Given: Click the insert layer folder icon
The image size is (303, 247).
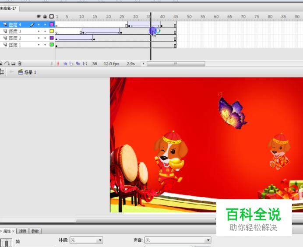Looking at the screenshot, I should pos(13,64).
